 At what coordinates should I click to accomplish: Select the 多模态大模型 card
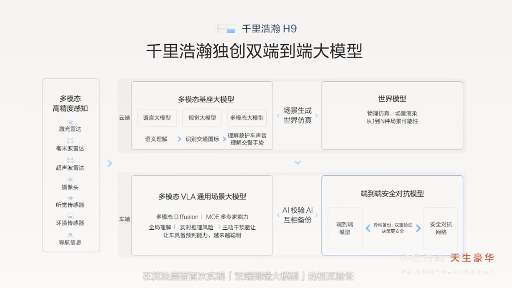pos(247,118)
